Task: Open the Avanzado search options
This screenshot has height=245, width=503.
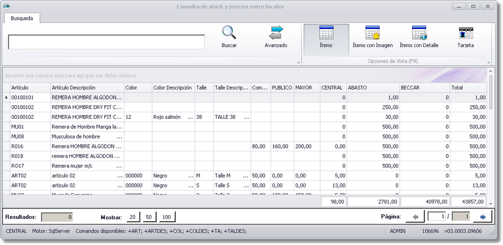Action: tap(275, 33)
